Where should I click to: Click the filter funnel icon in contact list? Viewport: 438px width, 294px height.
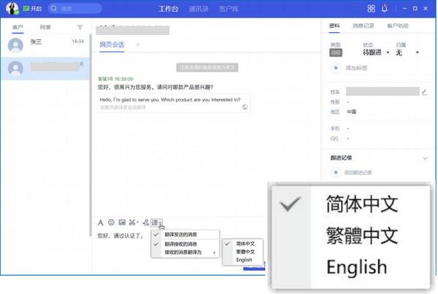(80, 27)
